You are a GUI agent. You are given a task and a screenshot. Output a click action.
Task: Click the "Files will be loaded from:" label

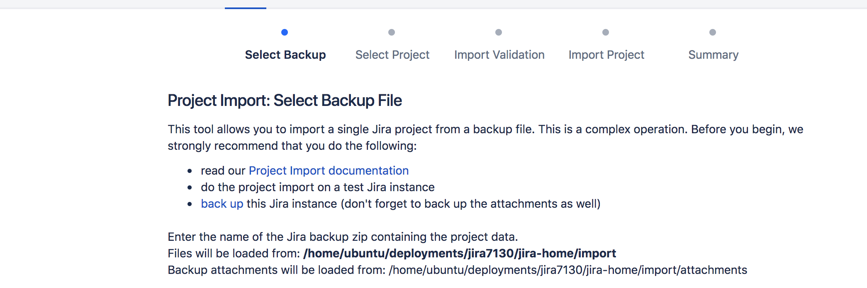point(234,253)
